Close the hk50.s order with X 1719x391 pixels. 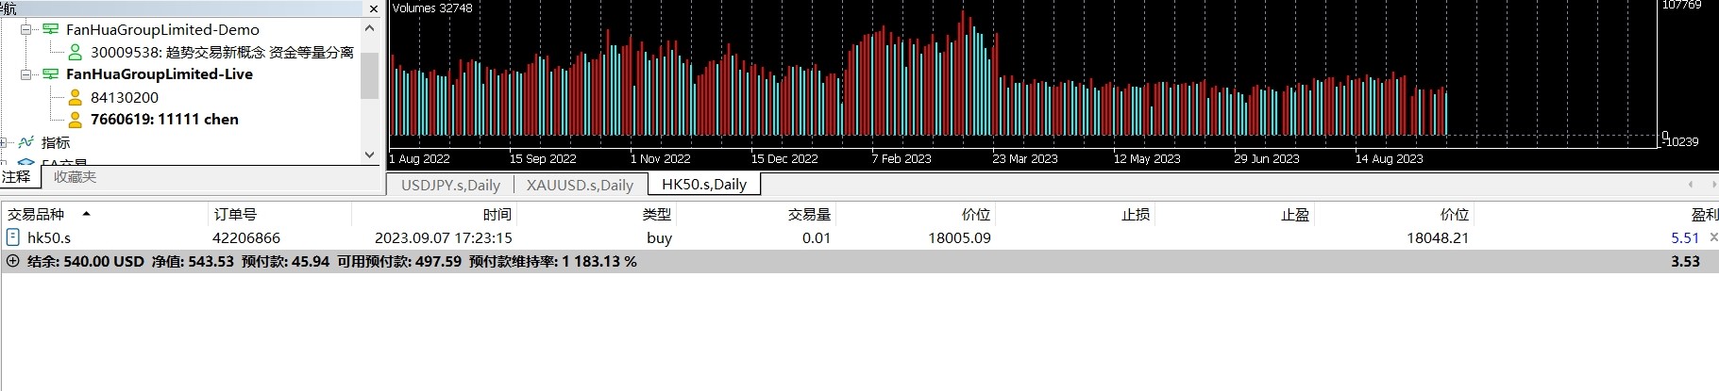(1713, 237)
